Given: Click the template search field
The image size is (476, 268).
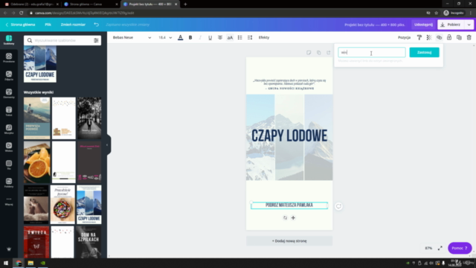Looking at the screenshot, I should (x=62, y=40).
